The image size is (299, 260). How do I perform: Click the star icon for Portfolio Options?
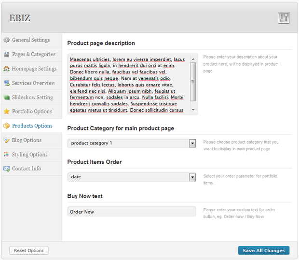(7, 112)
